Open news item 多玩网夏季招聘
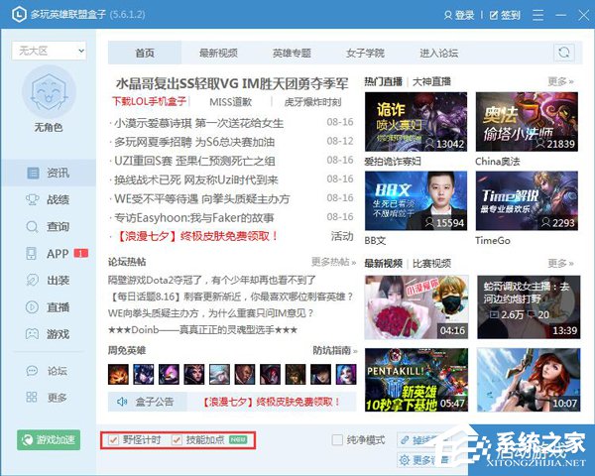Image resolution: width=595 pixels, height=476 pixels. coord(194,142)
